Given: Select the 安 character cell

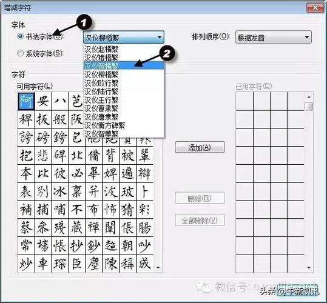Looking at the screenshot, I should tap(43, 101).
